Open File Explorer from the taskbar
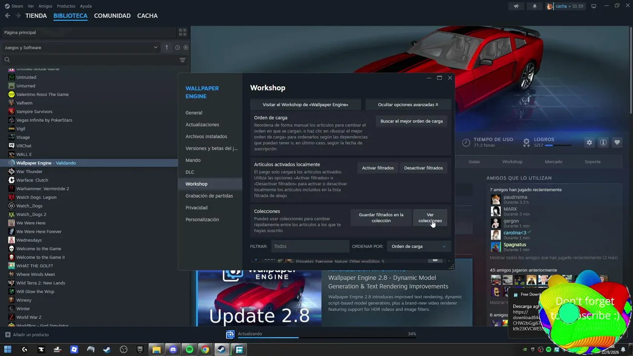This screenshot has width=633, height=356. 156,350
